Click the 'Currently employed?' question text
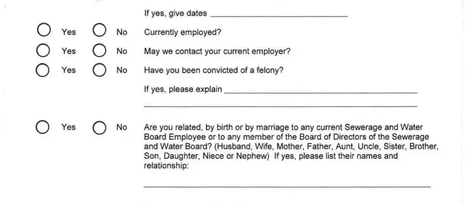Image resolution: width=466 pixels, height=204 pixels. pyautogui.click(x=183, y=32)
